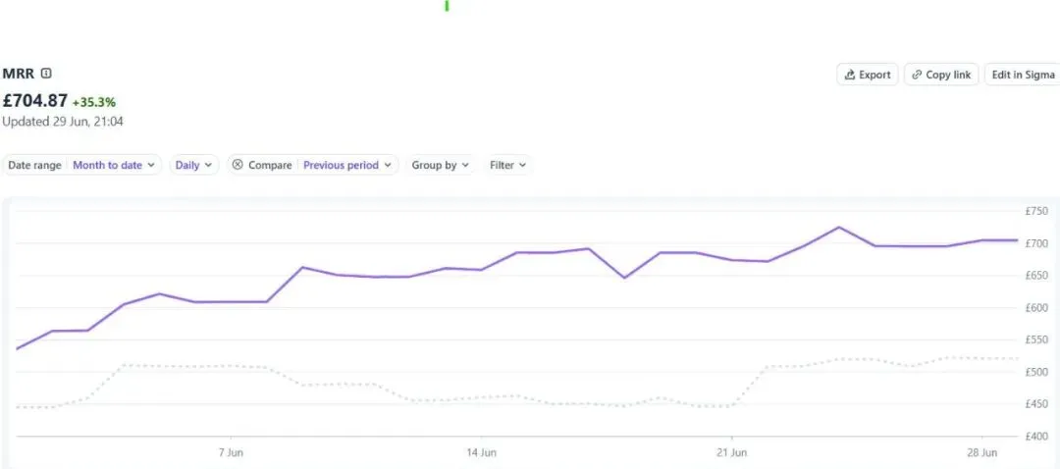1060x469 pixels.
Task: Click the MRR heading
Action: point(19,74)
